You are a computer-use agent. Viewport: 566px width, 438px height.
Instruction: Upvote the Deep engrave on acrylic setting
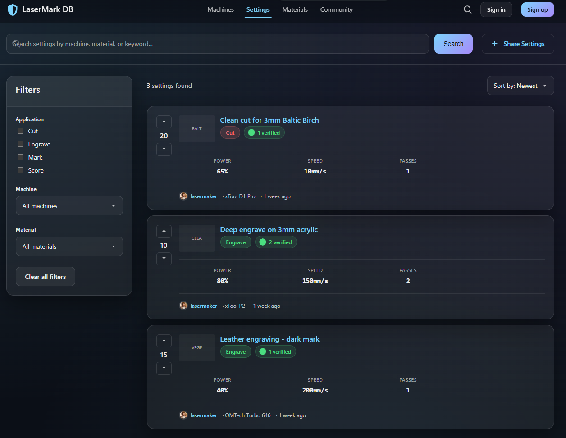point(164,232)
